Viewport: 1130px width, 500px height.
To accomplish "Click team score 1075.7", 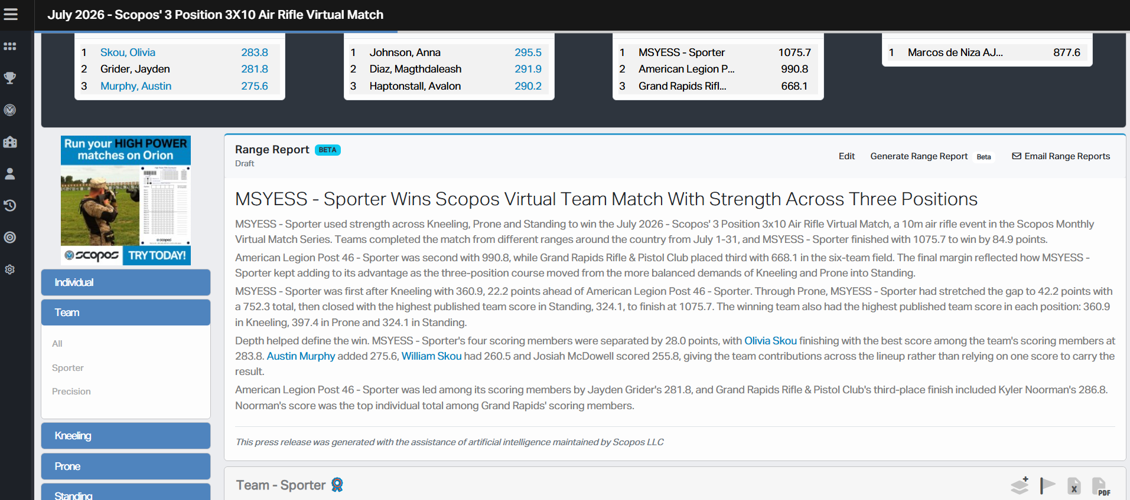I will 794,52.
